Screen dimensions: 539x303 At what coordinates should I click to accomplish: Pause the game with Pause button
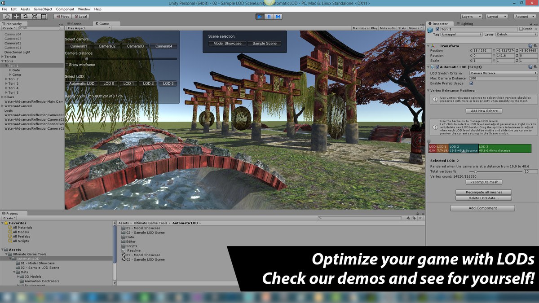269,17
